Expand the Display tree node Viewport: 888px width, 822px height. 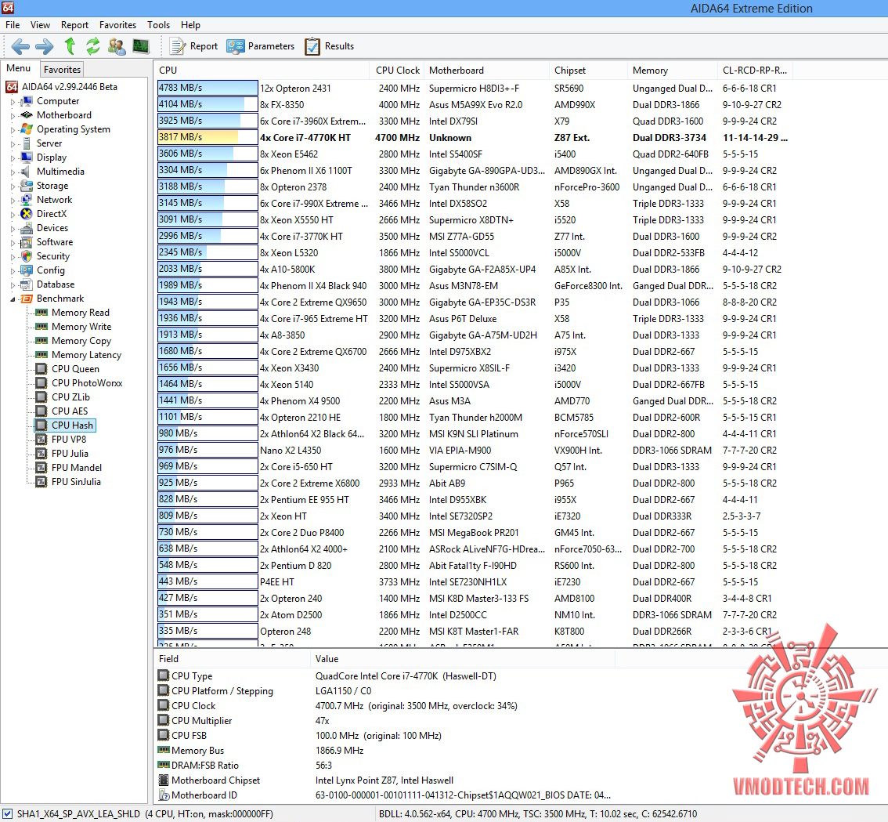13,158
